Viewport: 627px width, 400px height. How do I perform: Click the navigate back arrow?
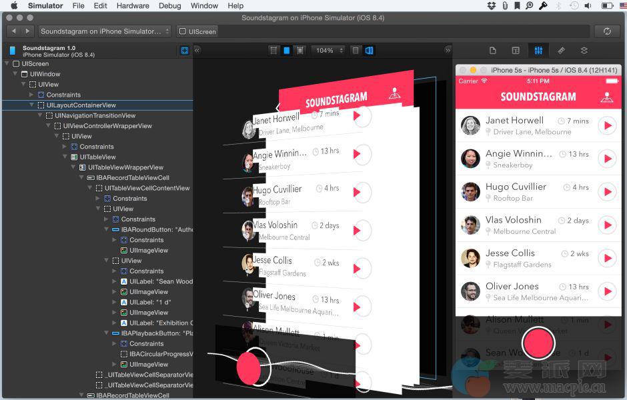tap(14, 31)
